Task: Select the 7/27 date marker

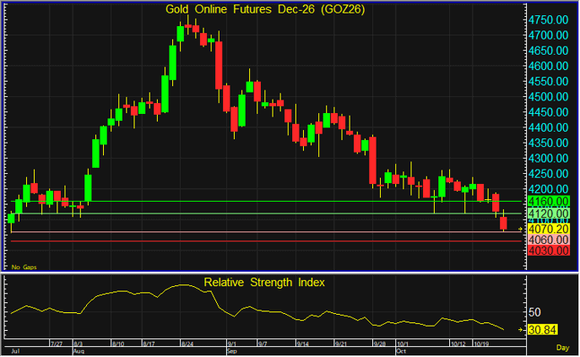Action: (57, 343)
